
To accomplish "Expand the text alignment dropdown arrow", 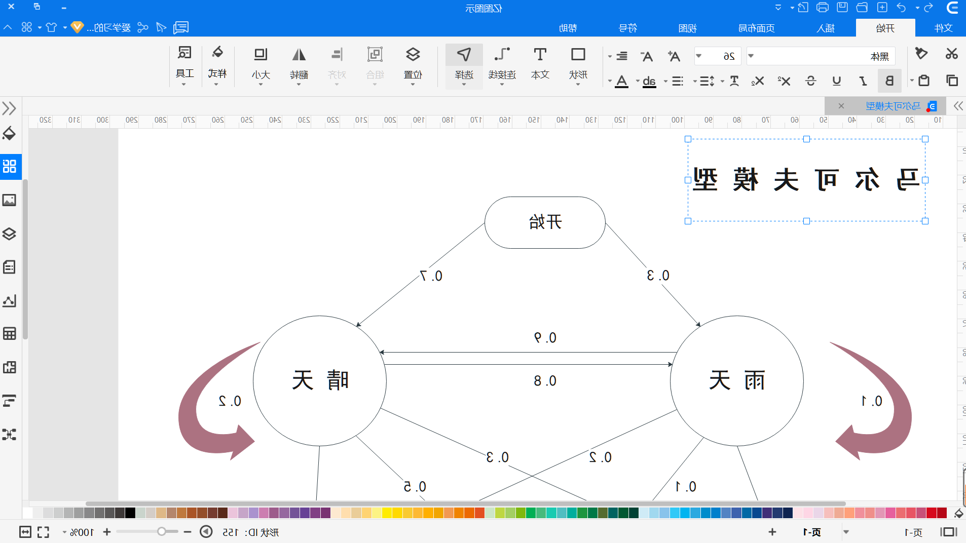I will pos(610,56).
